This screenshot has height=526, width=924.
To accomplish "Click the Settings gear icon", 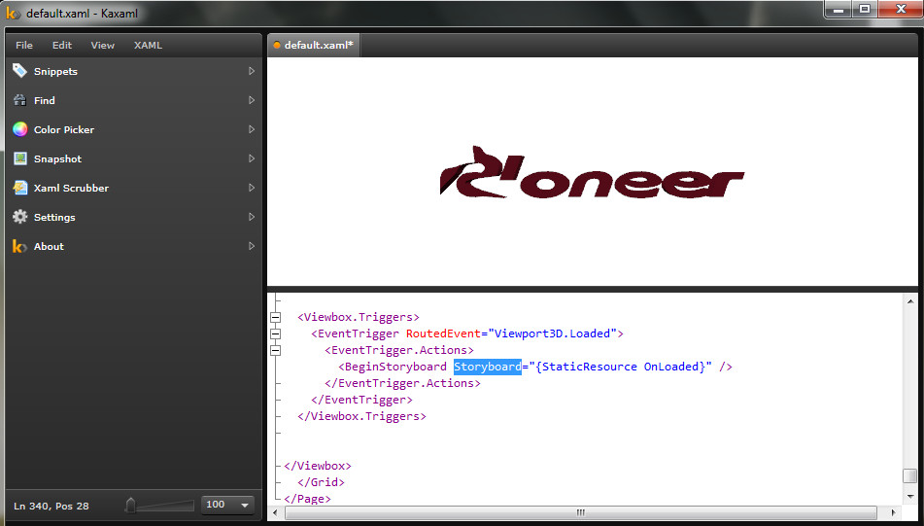I will click(20, 217).
